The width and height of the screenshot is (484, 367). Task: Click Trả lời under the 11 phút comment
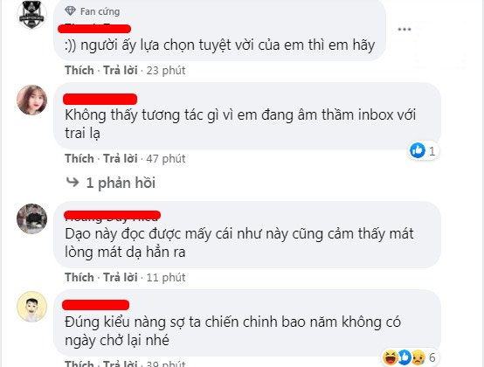click(121, 278)
